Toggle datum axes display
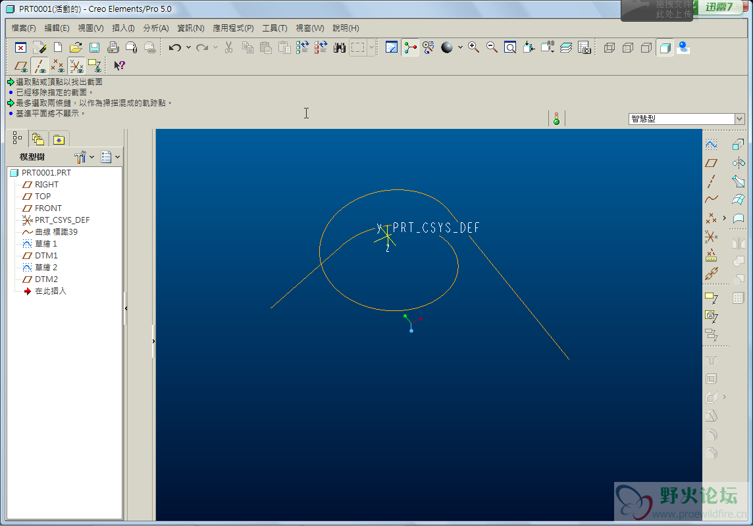This screenshot has width=753, height=526. coord(39,66)
